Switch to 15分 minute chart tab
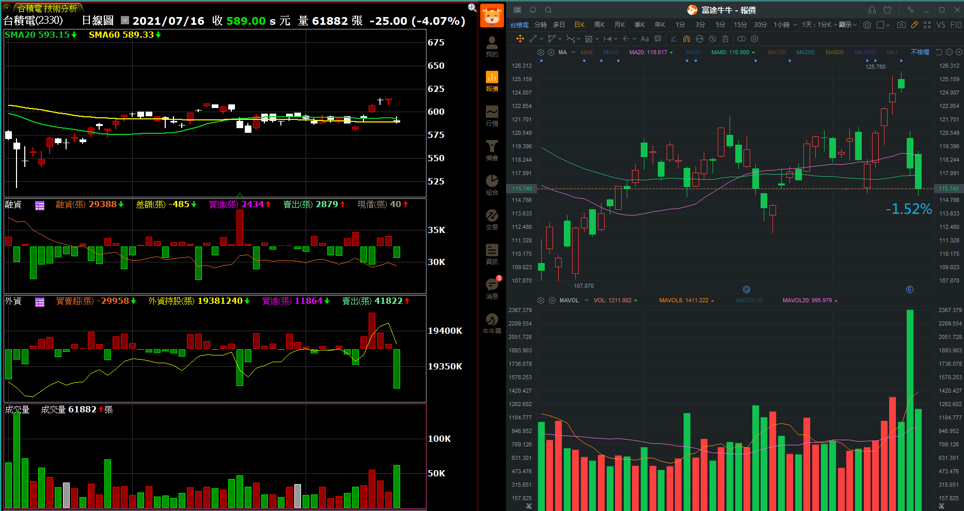This screenshot has width=964, height=511. pos(740,25)
